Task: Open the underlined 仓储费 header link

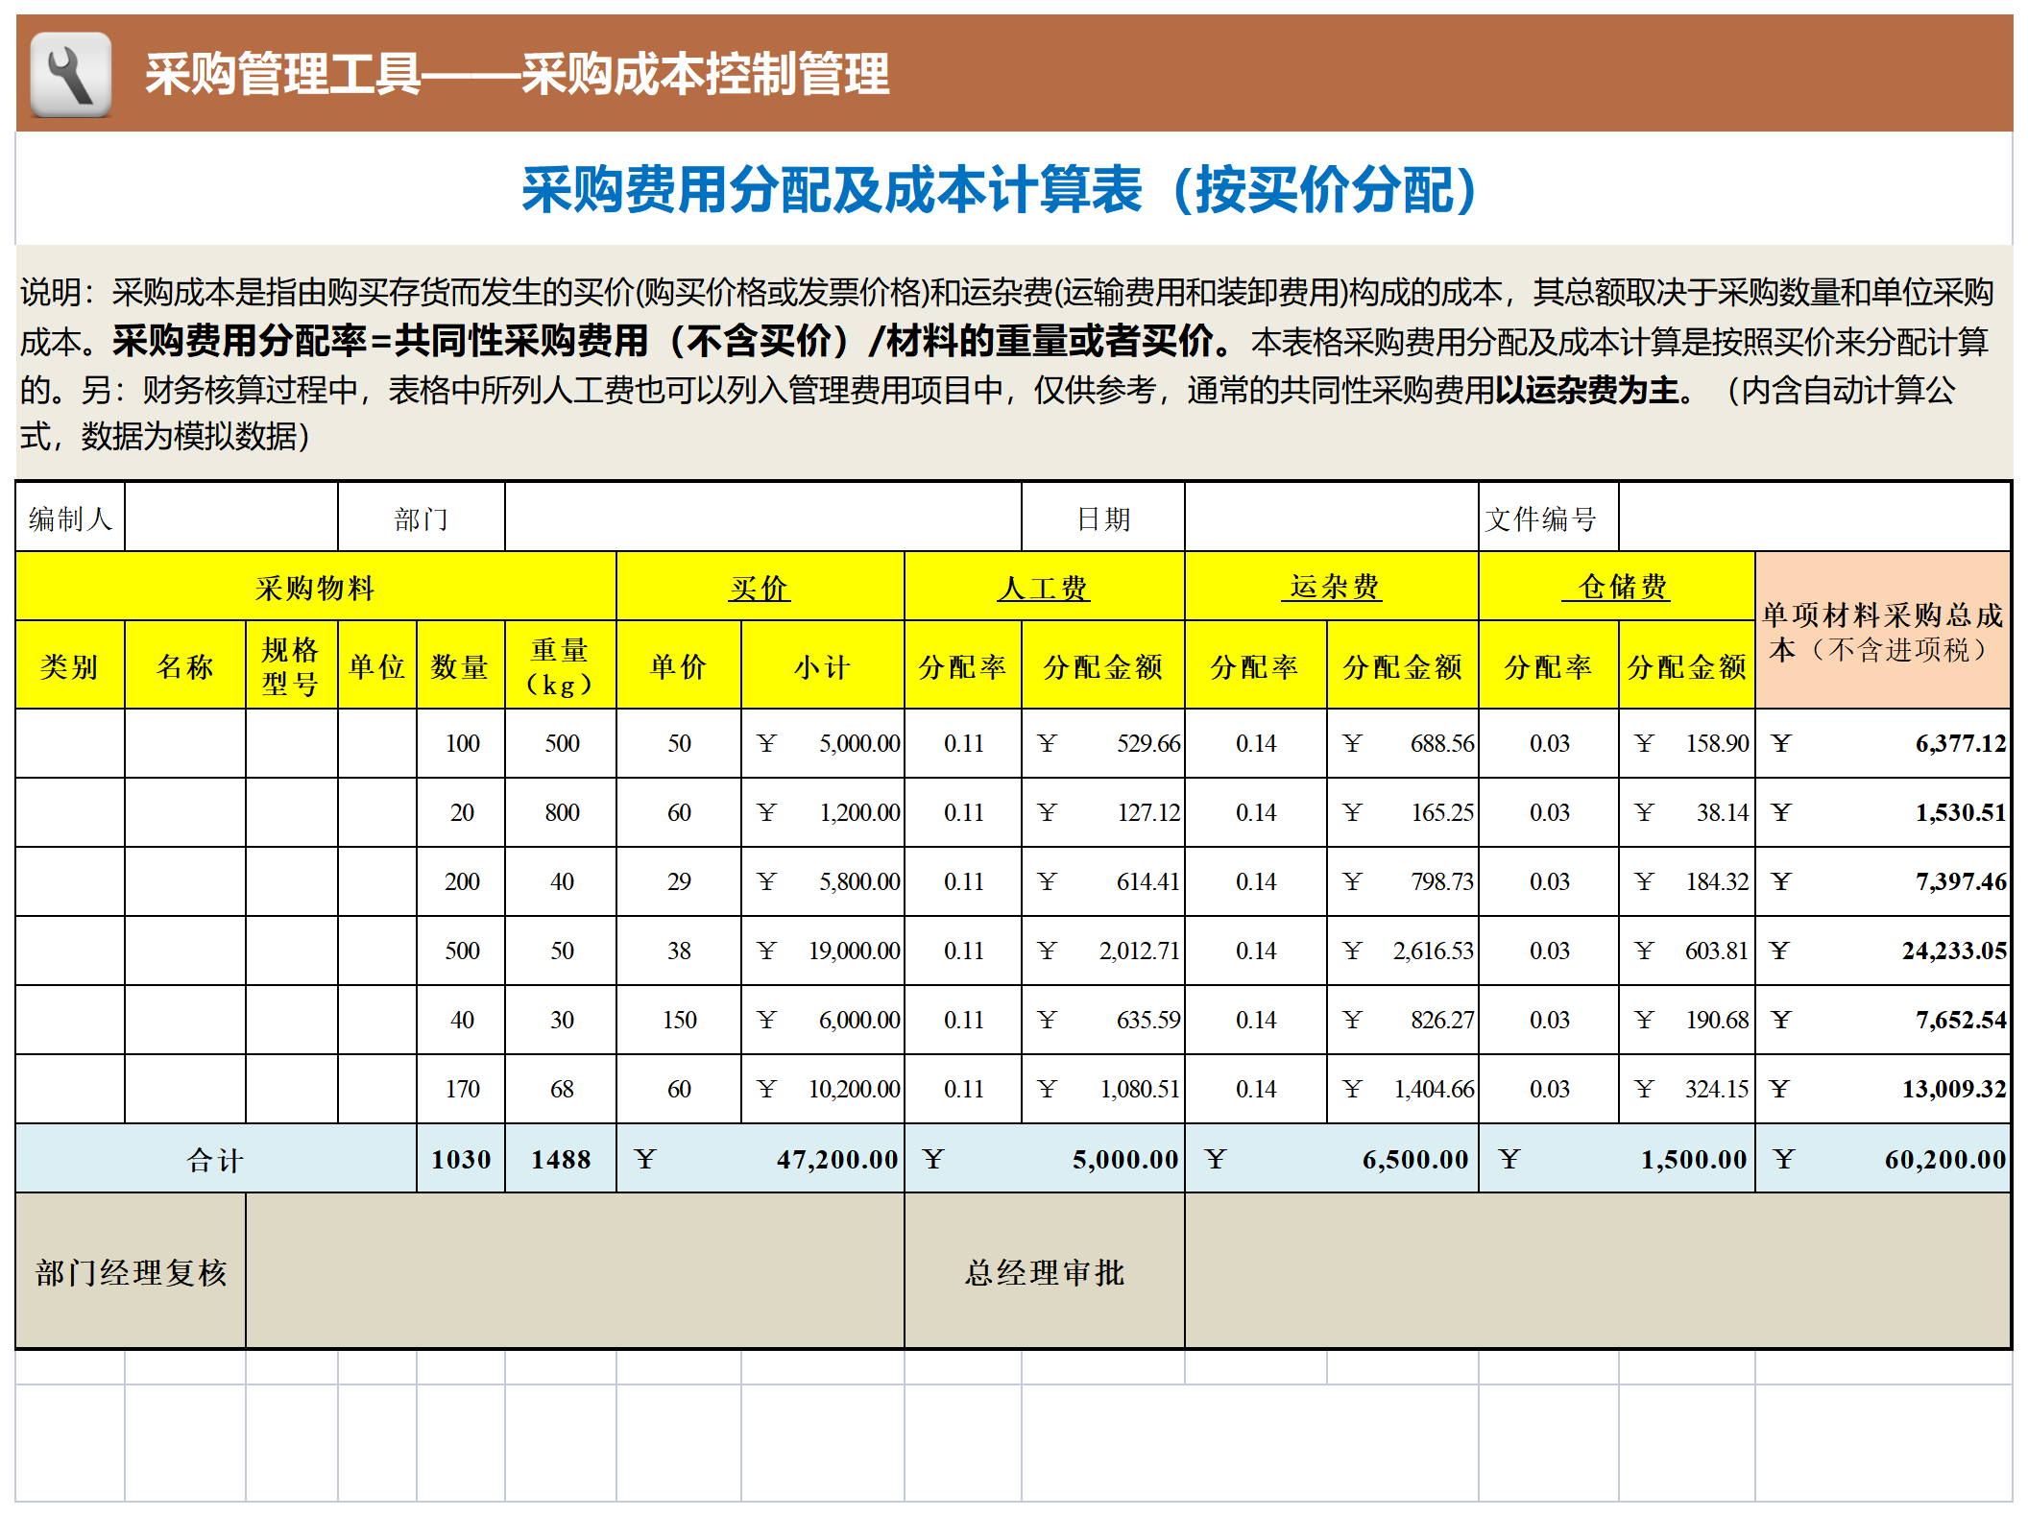Action: pyautogui.click(x=1616, y=587)
